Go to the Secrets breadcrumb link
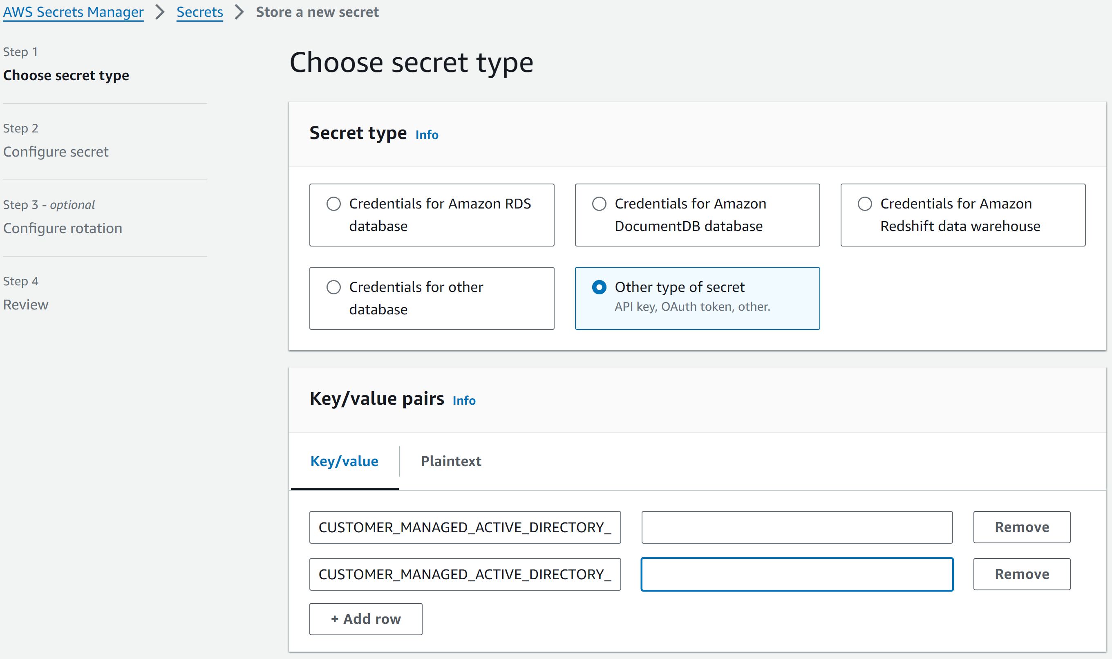This screenshot has width=1112, height=659. coord(199,12)
